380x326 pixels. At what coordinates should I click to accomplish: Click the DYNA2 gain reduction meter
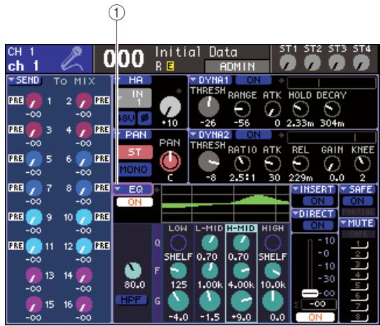(331, 137)
